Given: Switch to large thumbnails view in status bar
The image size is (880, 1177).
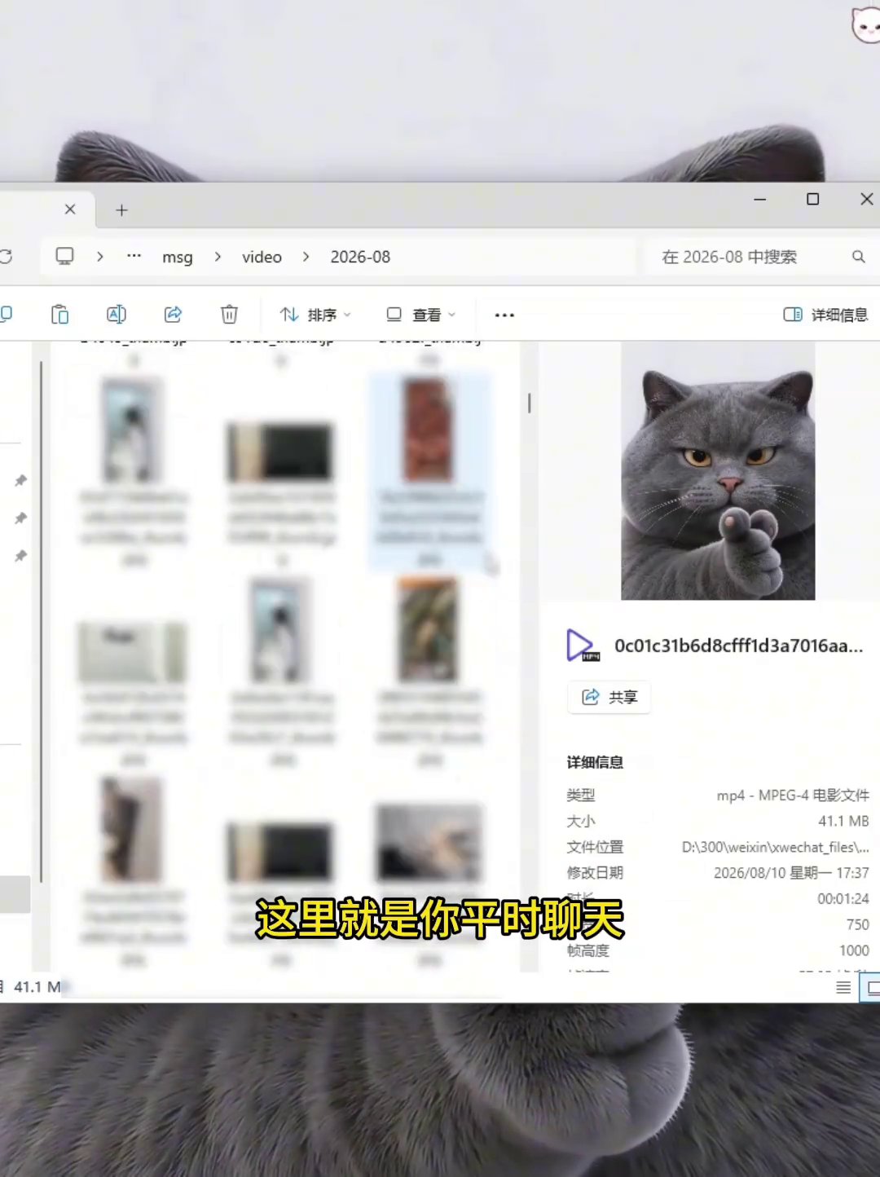Looking at the screenshot, I should pyautogui.click(x=873, y=988).
